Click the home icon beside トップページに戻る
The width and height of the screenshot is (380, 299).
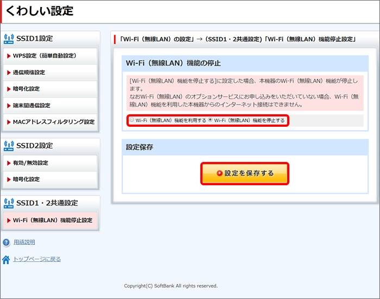(6, 259)
